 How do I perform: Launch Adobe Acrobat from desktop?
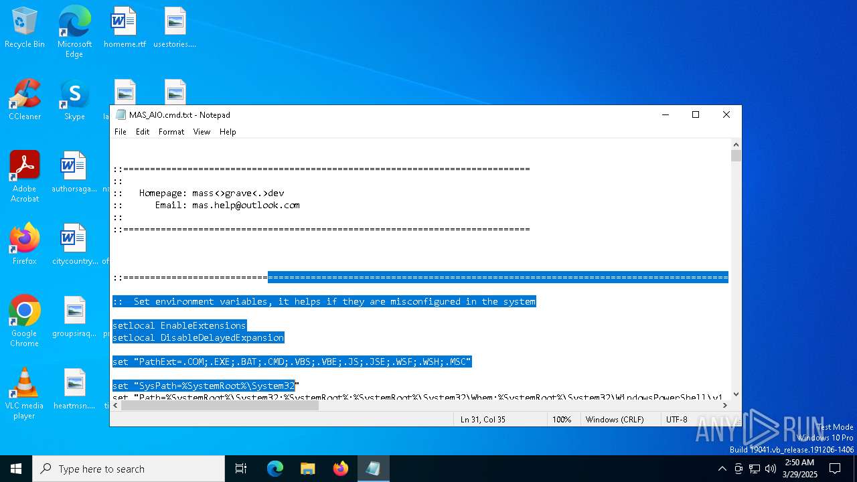(x=25, y=177)
